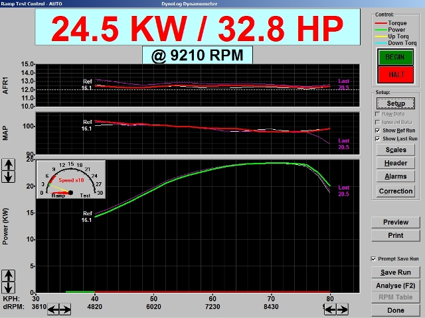
Task: Toggle Prompt Save Run checkbox
Action: pos(373,259)
